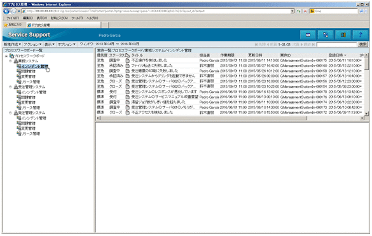This screenshot has height=236, width=372.
Task: Open recent pages dropdown beside forward arrow
Action: pyautogui.click(x=19, y=11)
